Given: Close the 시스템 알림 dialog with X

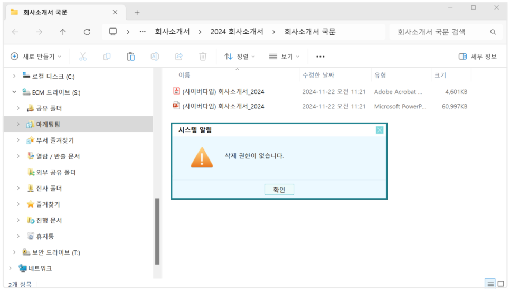Looking at the screenshot, I should coord(380,130).
